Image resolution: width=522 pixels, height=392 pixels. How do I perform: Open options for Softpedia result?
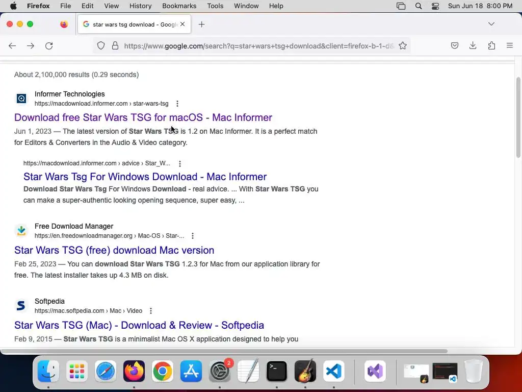(x=151, y=311)
